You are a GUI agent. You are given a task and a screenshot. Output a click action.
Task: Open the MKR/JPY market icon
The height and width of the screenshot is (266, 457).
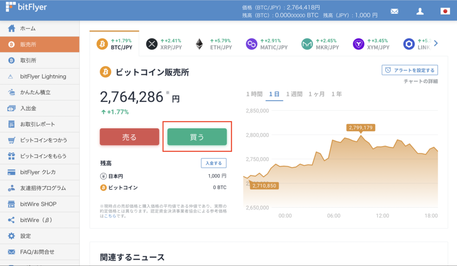pyautogui.click(x=309, y=43)
